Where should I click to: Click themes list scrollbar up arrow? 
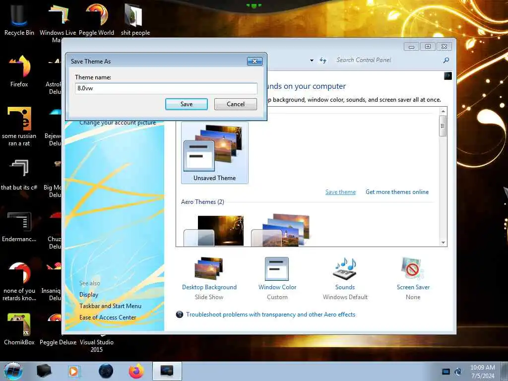443,111
